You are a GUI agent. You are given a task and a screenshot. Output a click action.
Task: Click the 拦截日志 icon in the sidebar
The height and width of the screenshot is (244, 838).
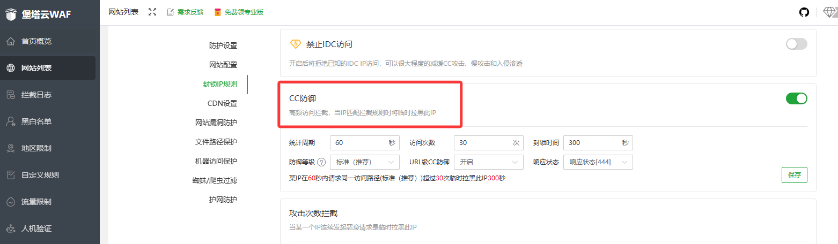(11, 95)
